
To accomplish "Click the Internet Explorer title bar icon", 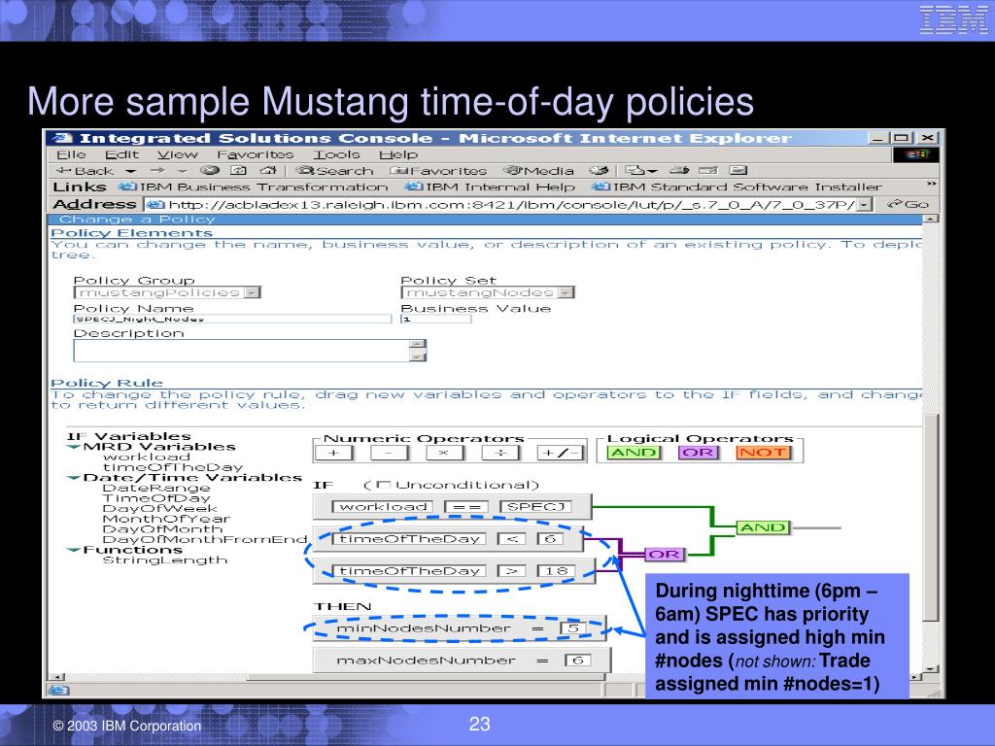I will tap(62, 138).
